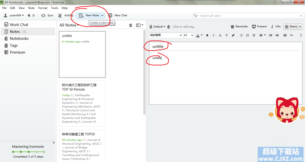This screenshot has height=162, width=305.
Task: Expand the All Notes dropdown
Action: (x=69, y=25)
